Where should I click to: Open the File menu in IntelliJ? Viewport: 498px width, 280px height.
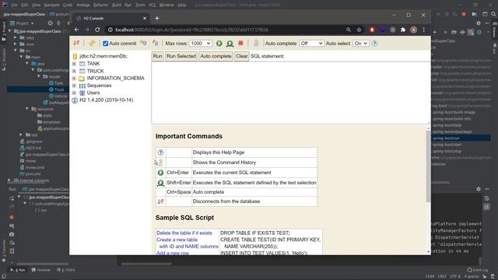click(14, 5)
